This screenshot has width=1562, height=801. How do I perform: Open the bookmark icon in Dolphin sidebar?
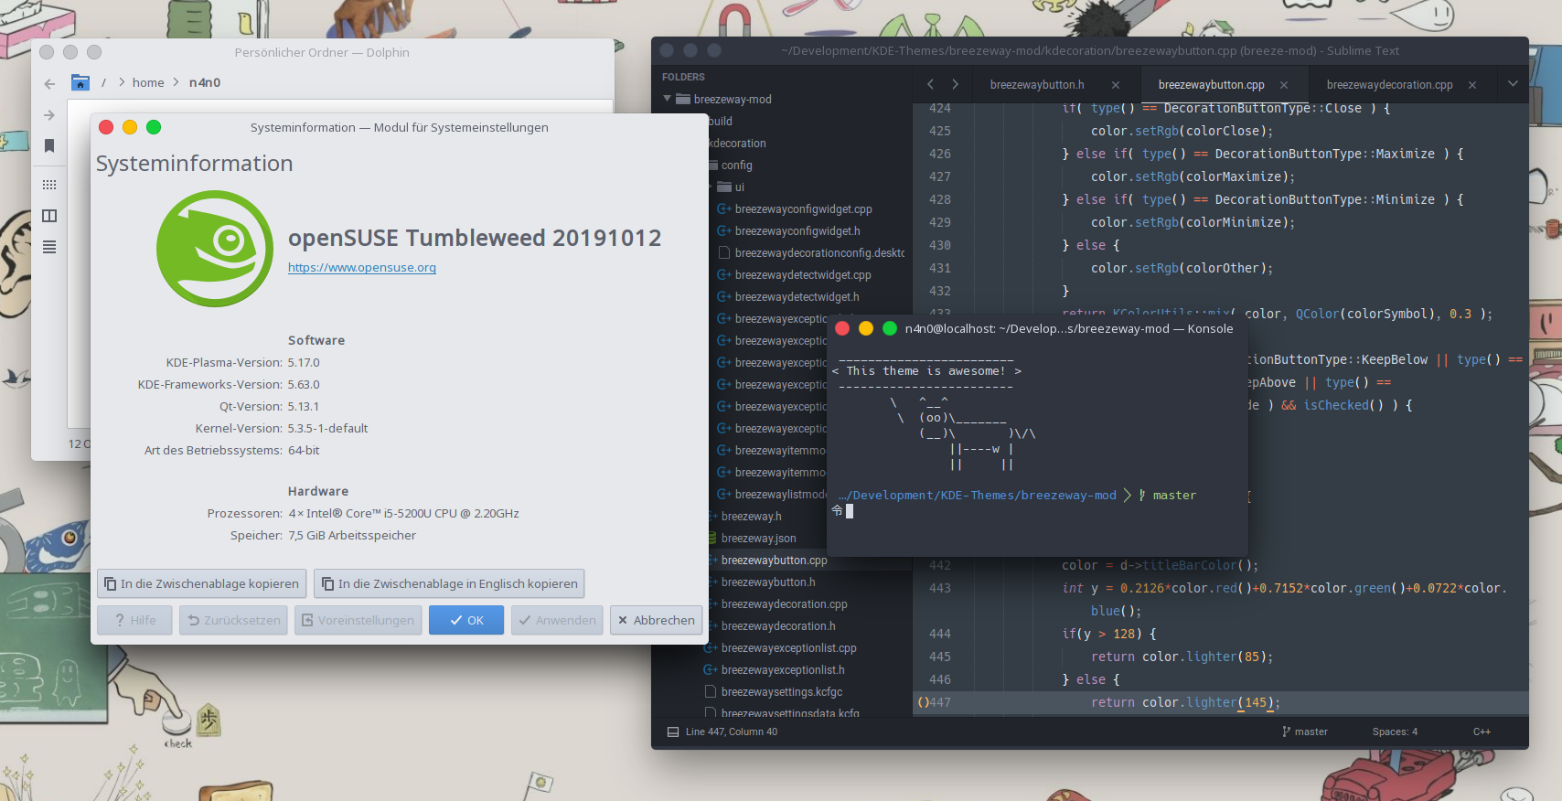point(49,146)
